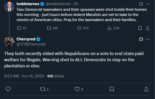This screenshot has height=99, width=155.
Task: Open Grok icon on Cherryred's post
Action: pyautogui.click(x=141, y=39)
